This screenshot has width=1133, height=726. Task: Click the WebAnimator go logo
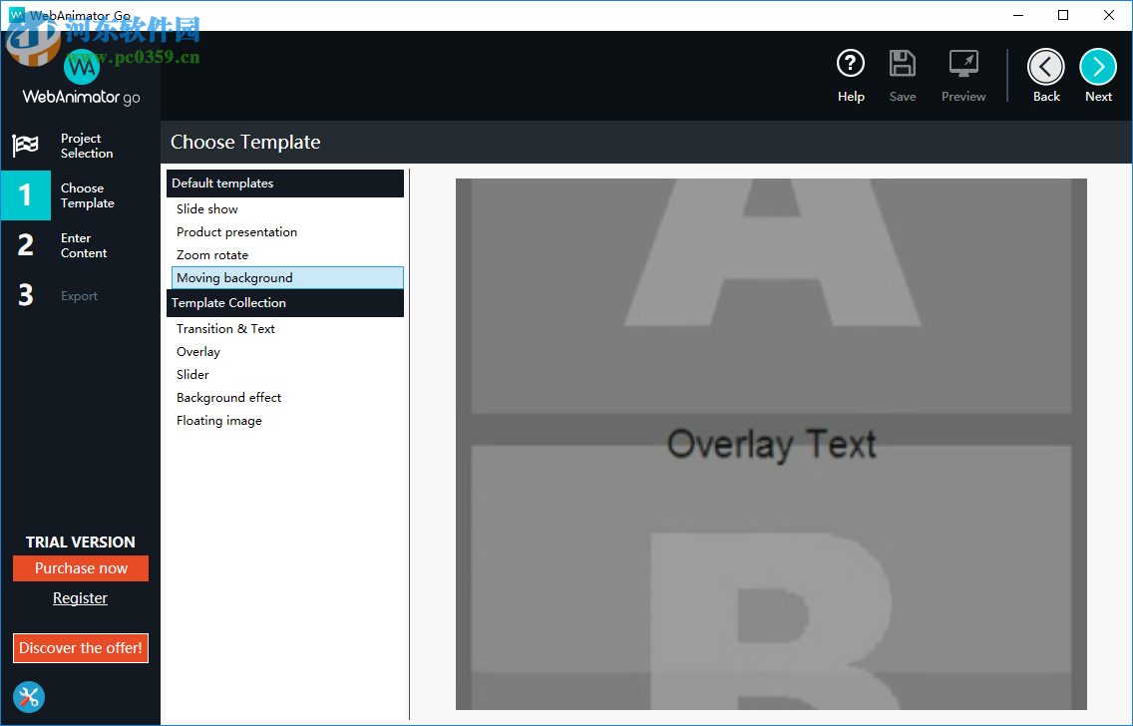point(81,80)
